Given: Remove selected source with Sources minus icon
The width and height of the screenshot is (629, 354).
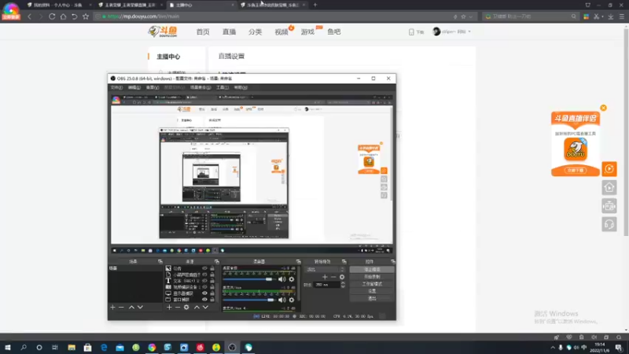Looking at the screenshot, I should [x=178, y=307].
